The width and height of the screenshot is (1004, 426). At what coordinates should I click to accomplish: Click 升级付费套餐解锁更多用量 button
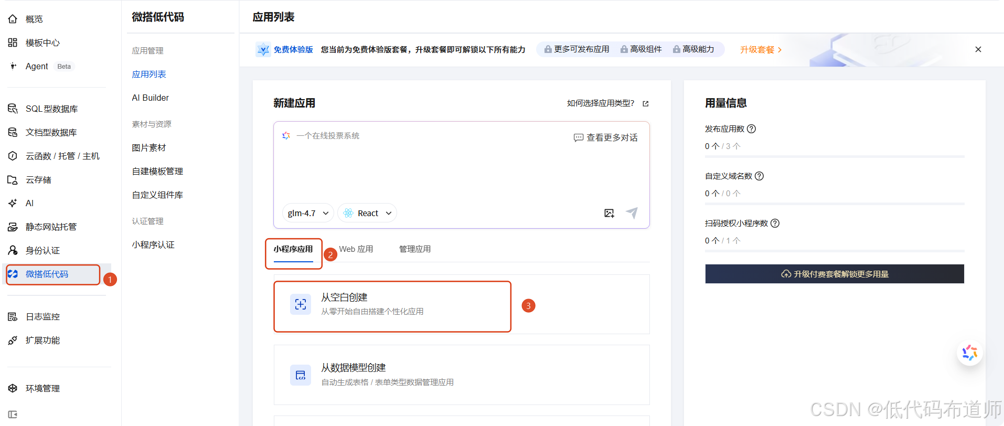(835, 274)
